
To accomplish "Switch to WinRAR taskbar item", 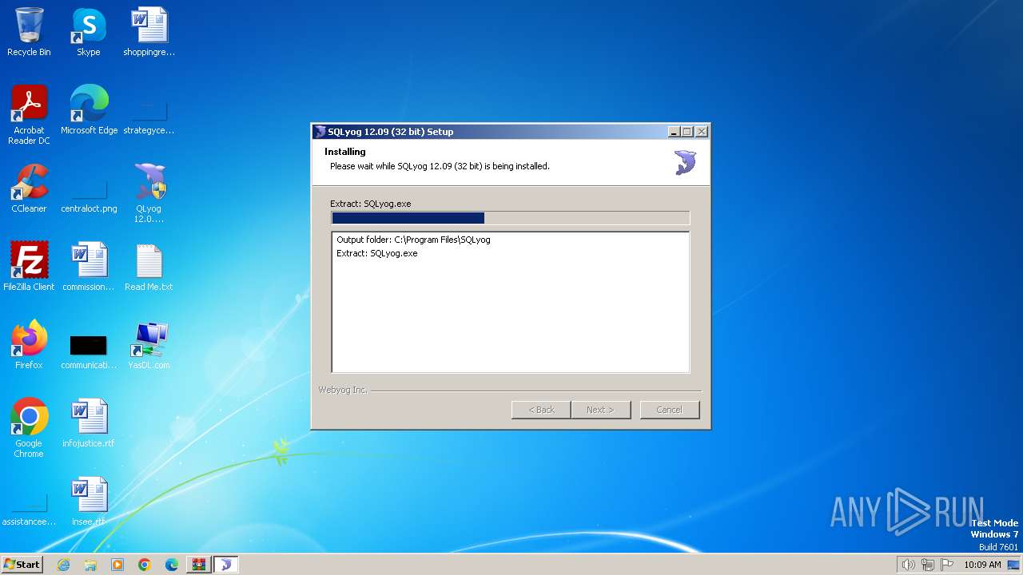I will (199, 565).
